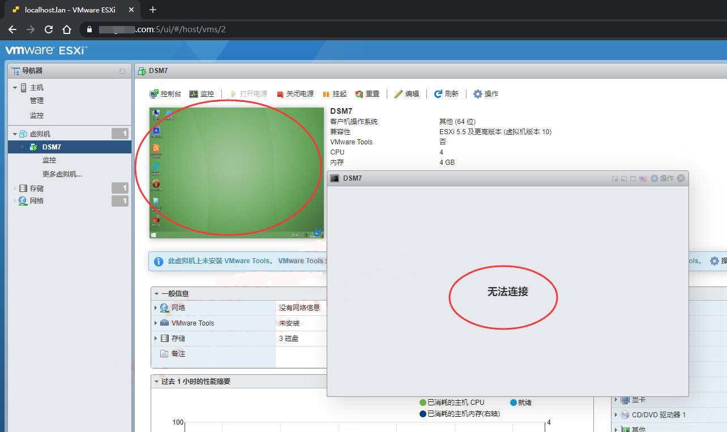Viewport: 727px width, 432px height.
Task: Select the 主机 host icon in navigator
Action: coord(24,88)
